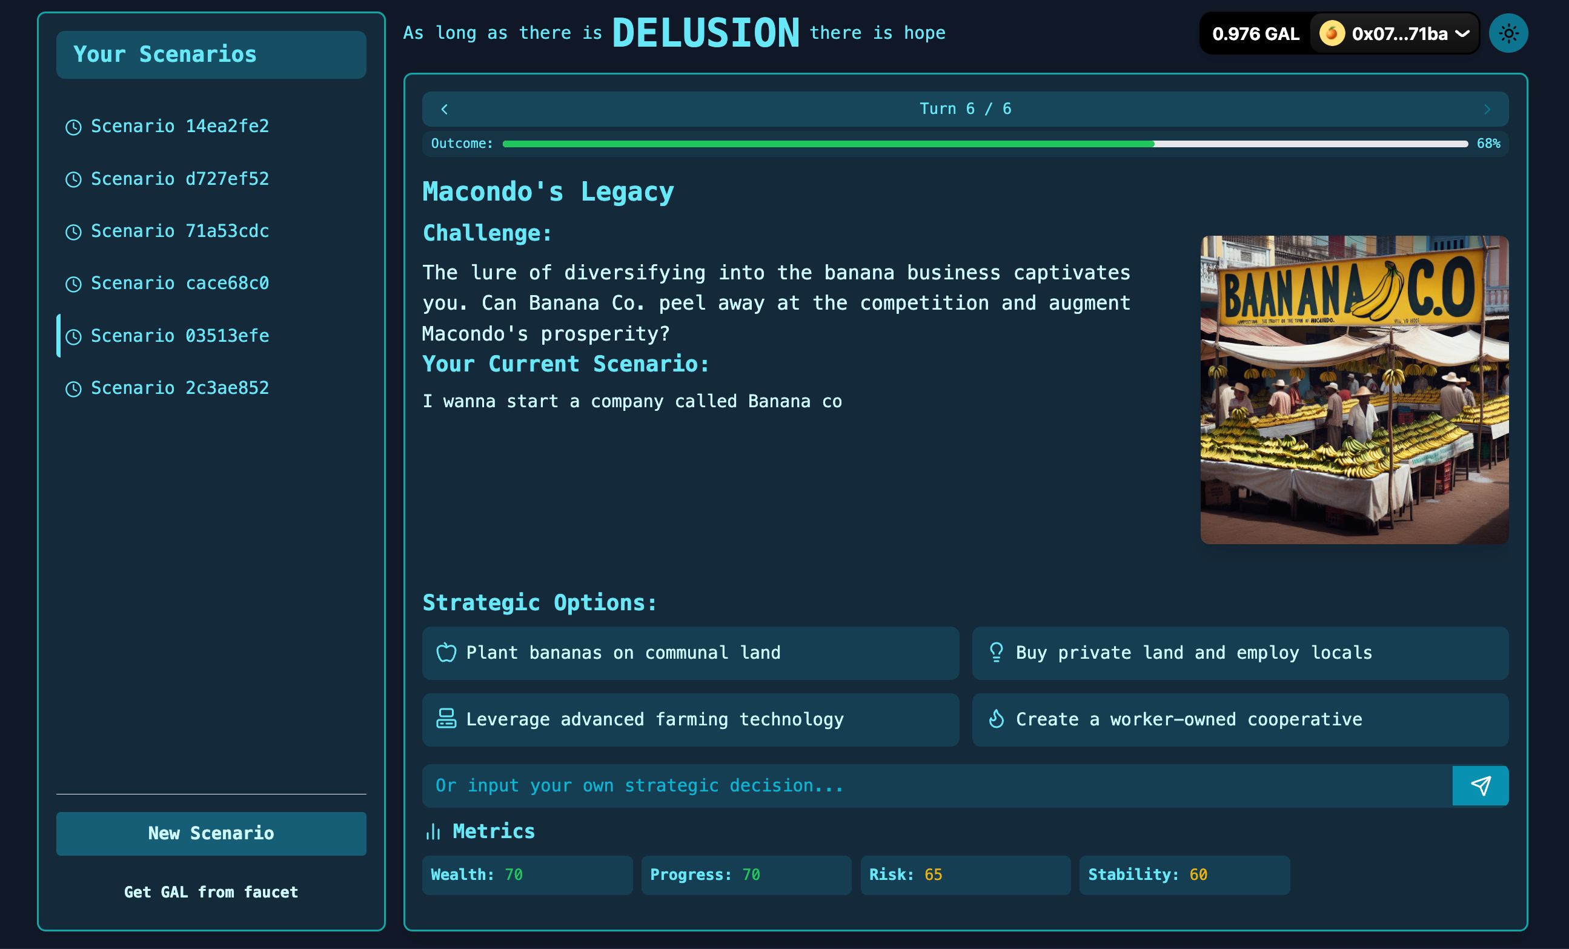The height and width of the screenshot is (949, 1569).
Task: Click the clock icon next to Scenario 2c3ae852
Action: tap(74, 388)
